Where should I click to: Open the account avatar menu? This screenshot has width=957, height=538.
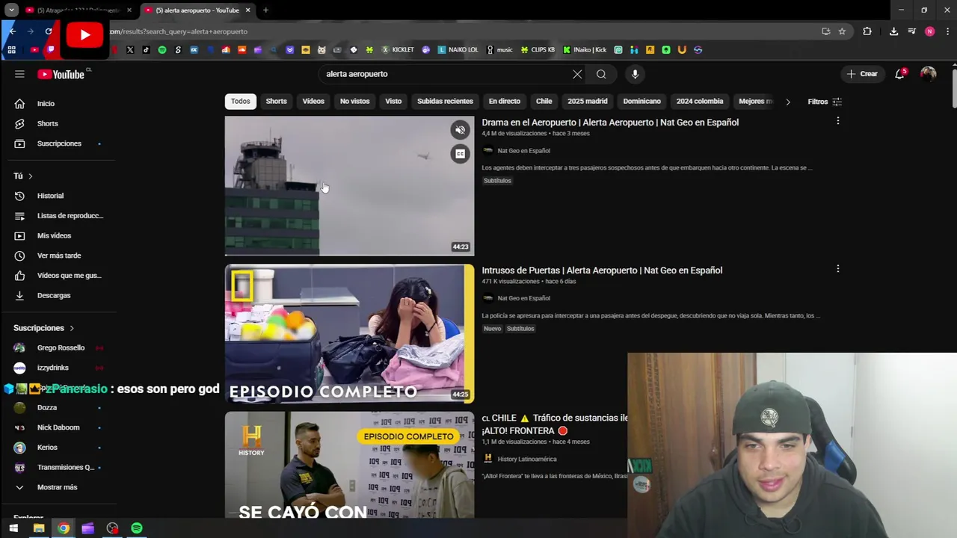[928, 74]
